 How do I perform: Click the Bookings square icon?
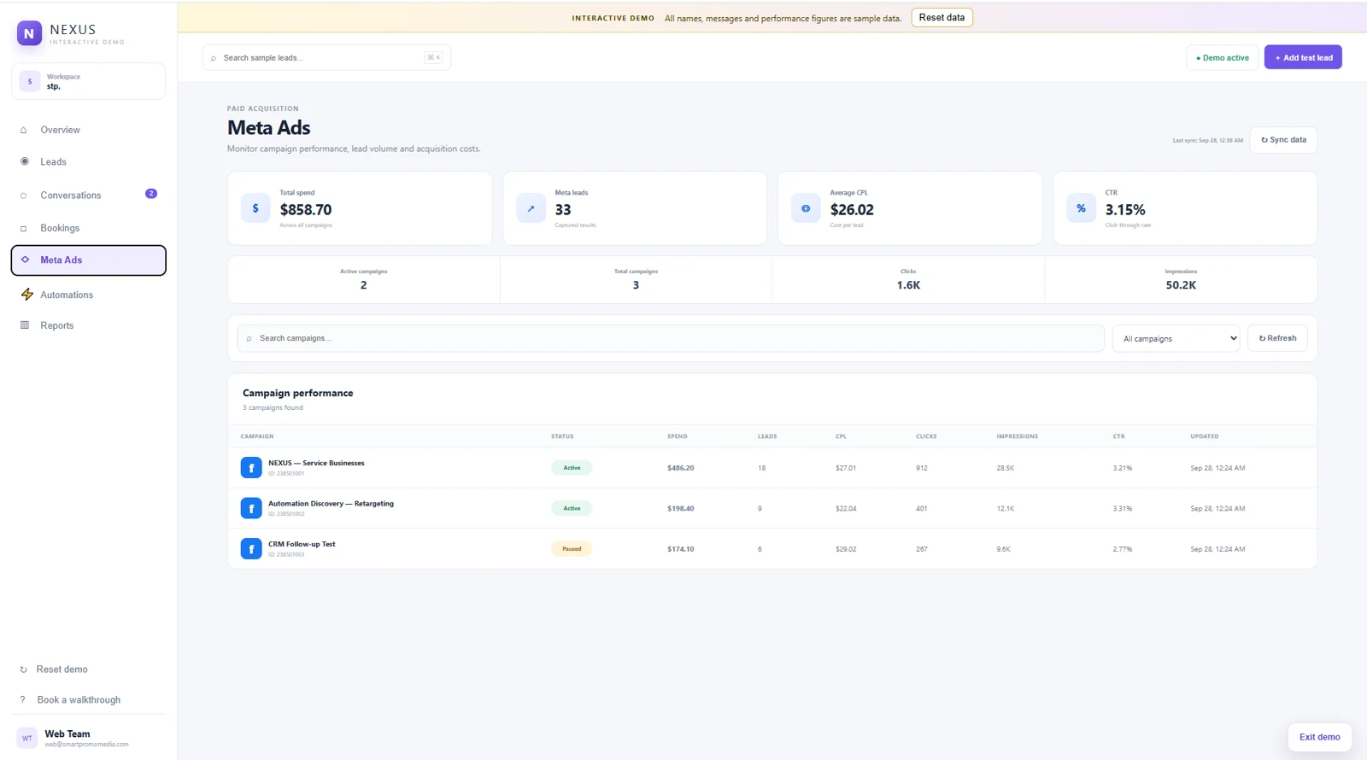click(x=24, y=228)
